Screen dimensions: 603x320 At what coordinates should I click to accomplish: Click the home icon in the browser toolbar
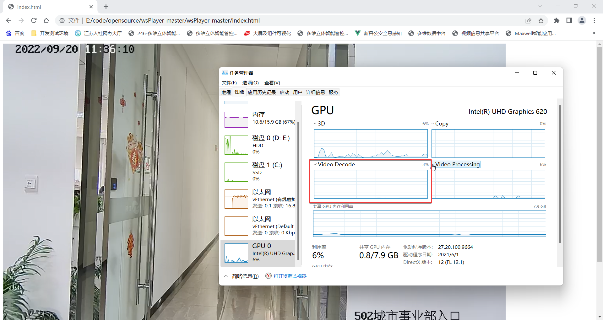46,20
